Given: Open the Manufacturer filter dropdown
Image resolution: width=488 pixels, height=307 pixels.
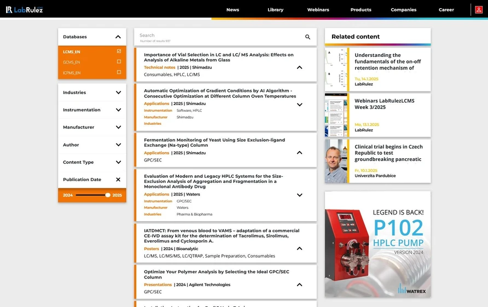Looking at the screenshot, I should 118,127.
